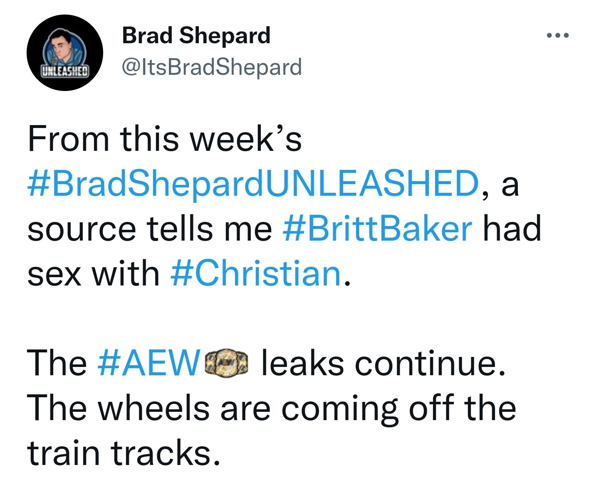Viewport: 599px width, 492px height.
Task: Click the AEW championship belt emoji
Action: click(x=227, y=362)
